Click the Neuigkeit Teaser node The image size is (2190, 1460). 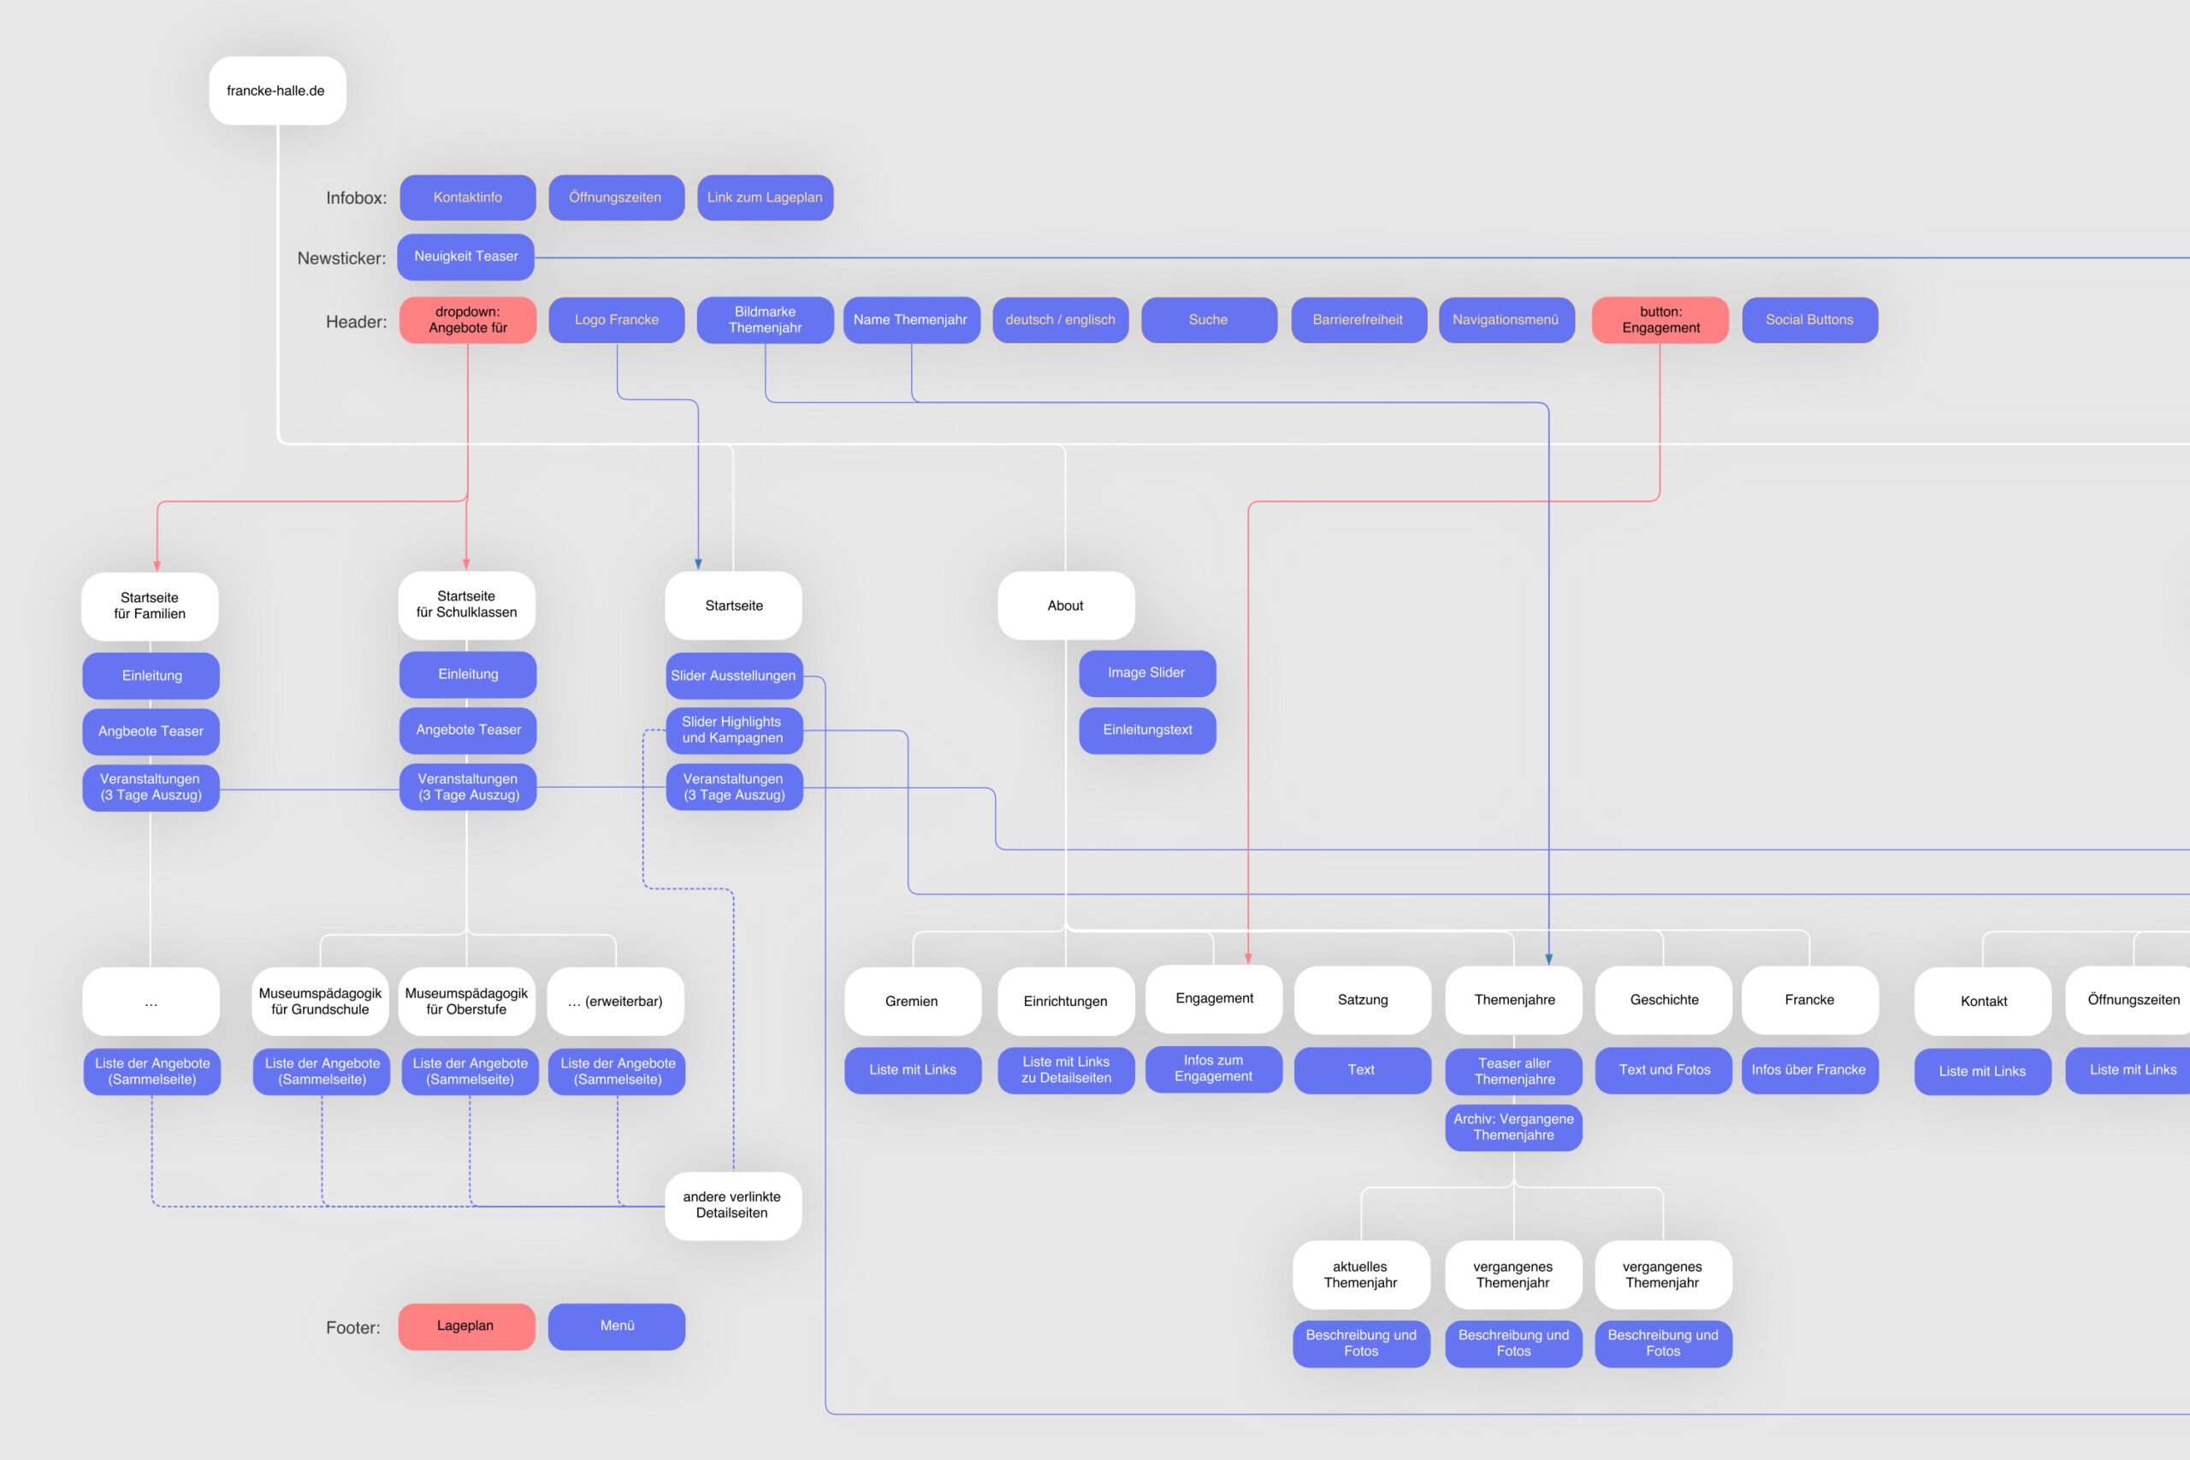465,256
